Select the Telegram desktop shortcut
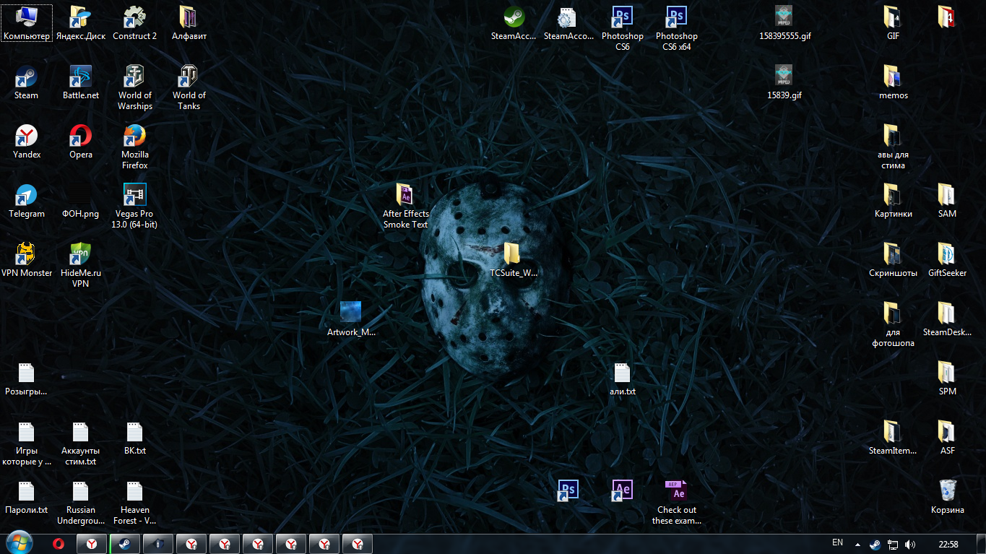The image size is (986, 554). point(27,201)
